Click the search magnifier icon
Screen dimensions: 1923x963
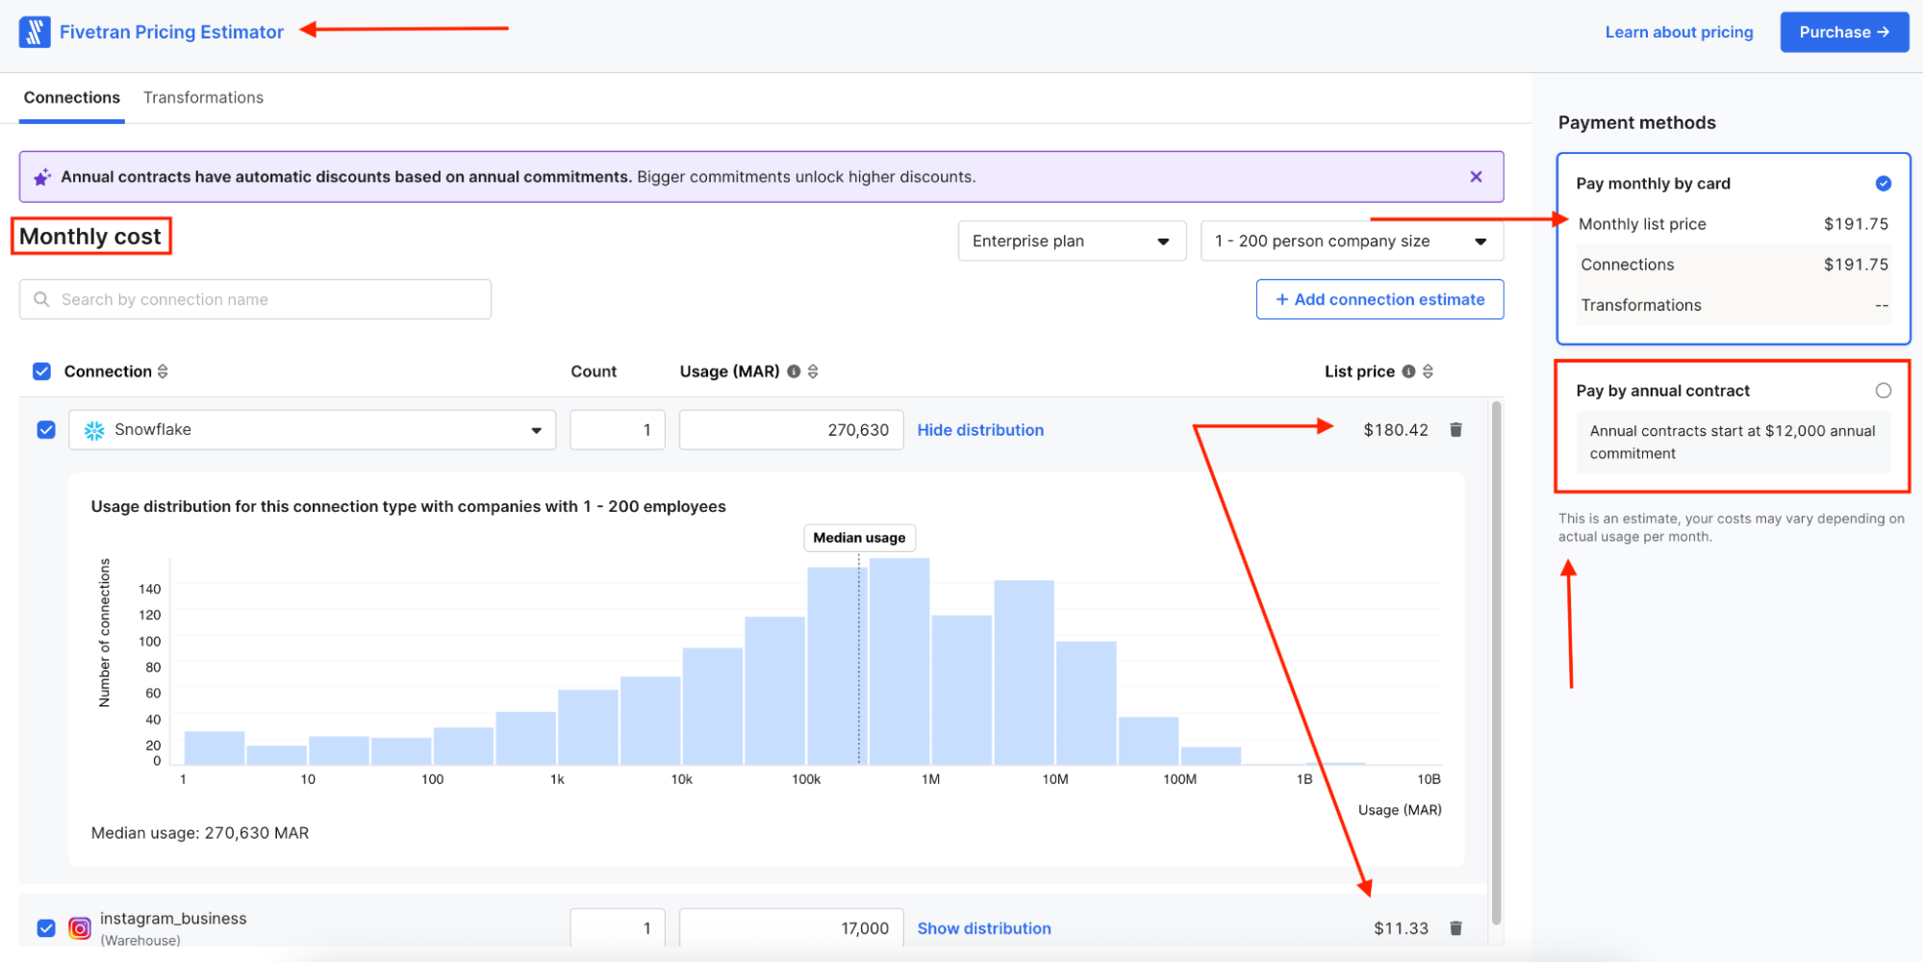pyautogui.click(x=41, y=299)
